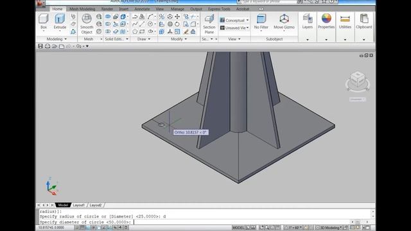Switch to the Layout2 tab
Image resolution: width=411 pixels, height=231 pixels.
click(x=96, y=205)
